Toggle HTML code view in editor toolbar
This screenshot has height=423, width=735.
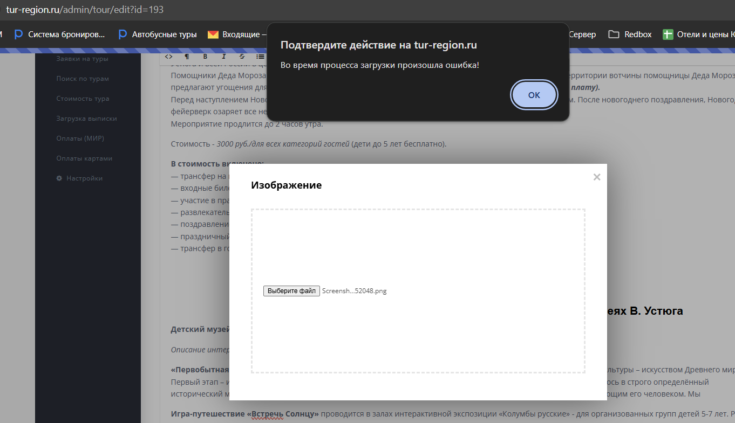[x=168, y=56]
